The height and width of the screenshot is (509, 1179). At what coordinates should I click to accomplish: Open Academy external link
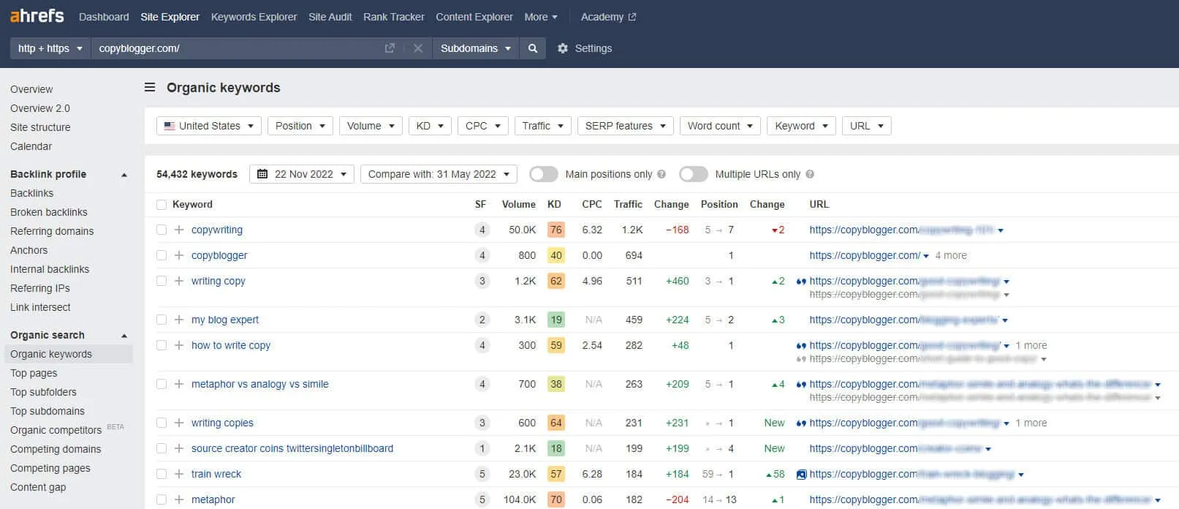click(608, 17)
